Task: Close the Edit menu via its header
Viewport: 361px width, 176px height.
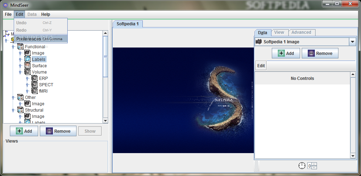Action: 20,14
